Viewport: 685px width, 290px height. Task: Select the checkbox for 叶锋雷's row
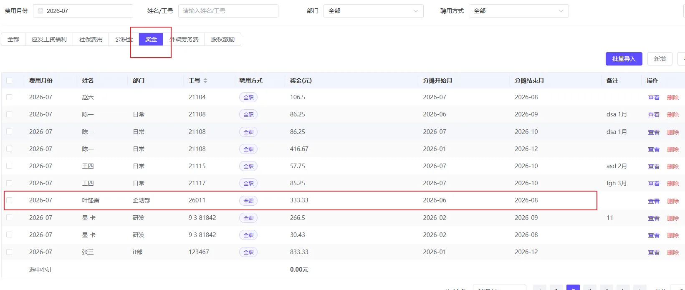[9, 200]
